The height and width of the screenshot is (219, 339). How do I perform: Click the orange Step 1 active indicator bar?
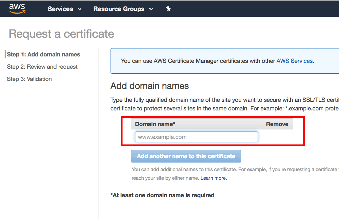5,54
